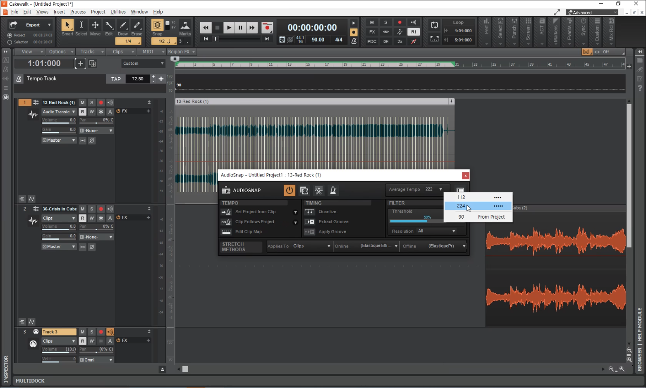Adjust the Filter Threshold slider

point(416,221)
